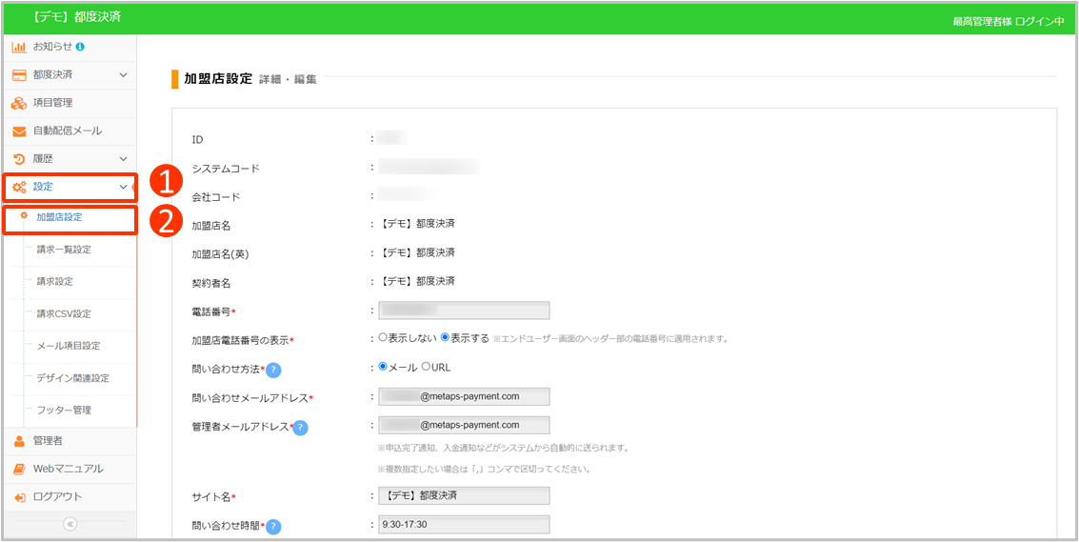Select the 表示しない radio button
This screenshot has width=1079, height=542.
pos(383,337)
